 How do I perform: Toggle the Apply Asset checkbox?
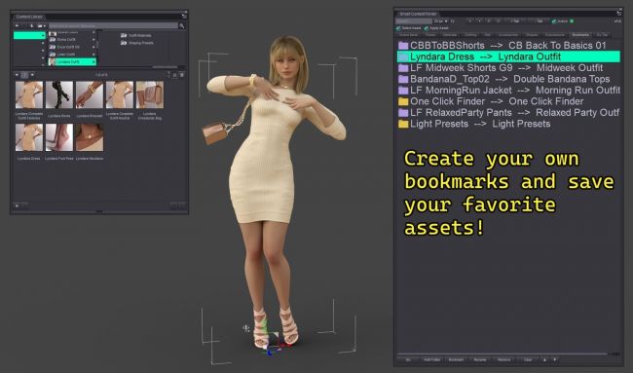[427, 28]
